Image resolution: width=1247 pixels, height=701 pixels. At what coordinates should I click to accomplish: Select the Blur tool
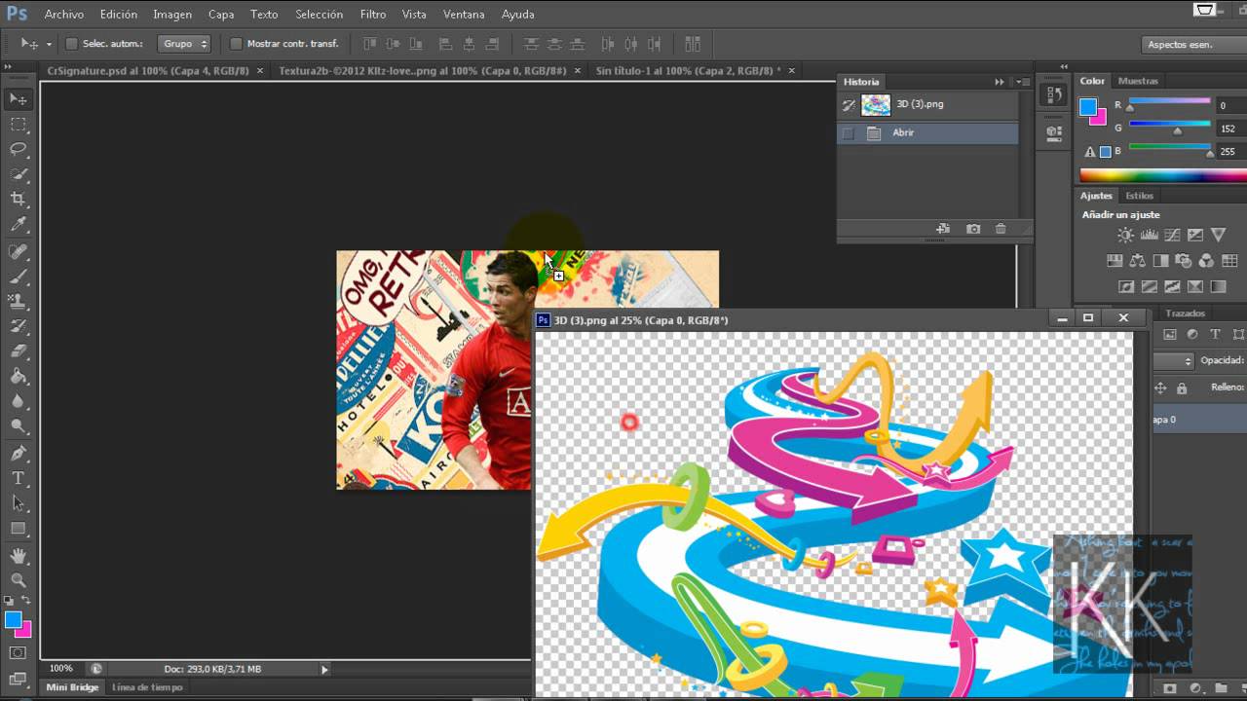18,401
